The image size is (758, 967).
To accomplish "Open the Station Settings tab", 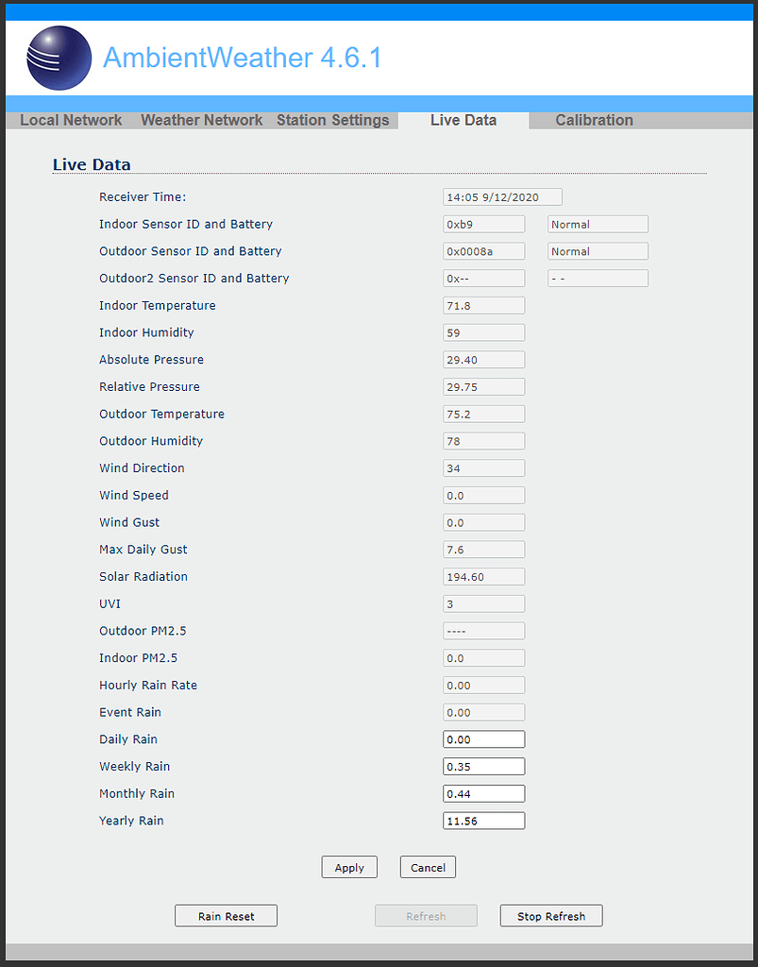I will [x=332, y=120].
